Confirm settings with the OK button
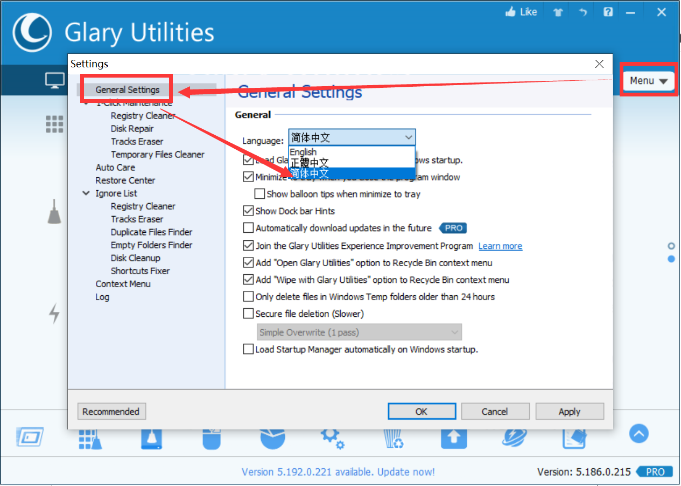This screenshot has height=486, width=681. pyautogui.click(x=422, y=411)
